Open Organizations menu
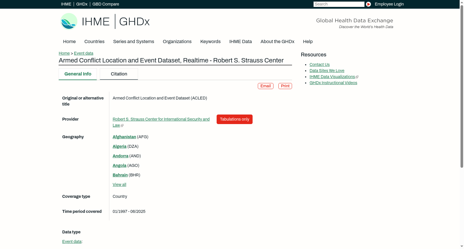Viewport: 464px width, 249px height. pos(177,42)
